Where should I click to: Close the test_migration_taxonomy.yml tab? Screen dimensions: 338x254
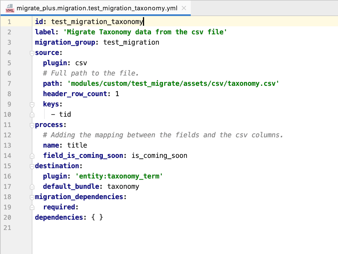184,8
